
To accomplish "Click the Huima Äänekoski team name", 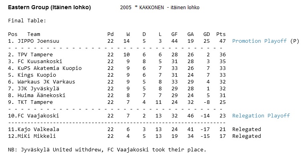I will pyautogui.click(x=41, y=95).
